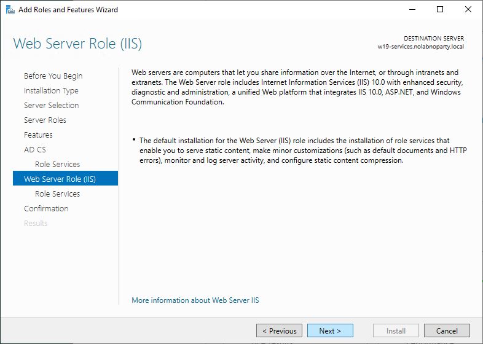Viewport: 483px width, 344px height.
Task: Go to Installation Type step
Action: [x=51, y=91]
